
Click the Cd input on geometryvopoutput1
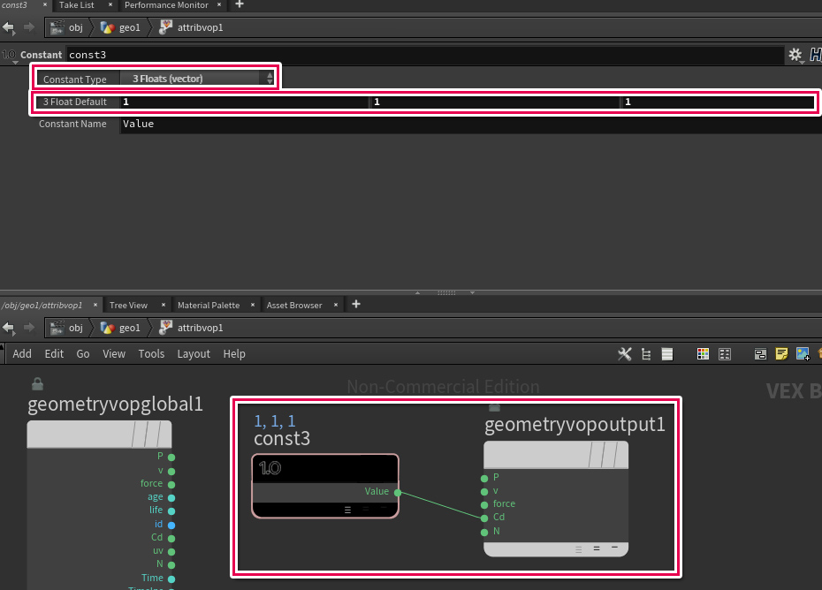[x=484, y=518]
